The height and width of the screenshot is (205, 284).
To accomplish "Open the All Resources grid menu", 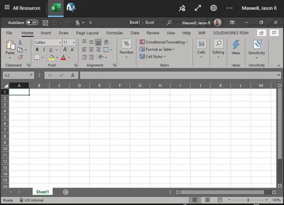I will [x=7, y=7].
